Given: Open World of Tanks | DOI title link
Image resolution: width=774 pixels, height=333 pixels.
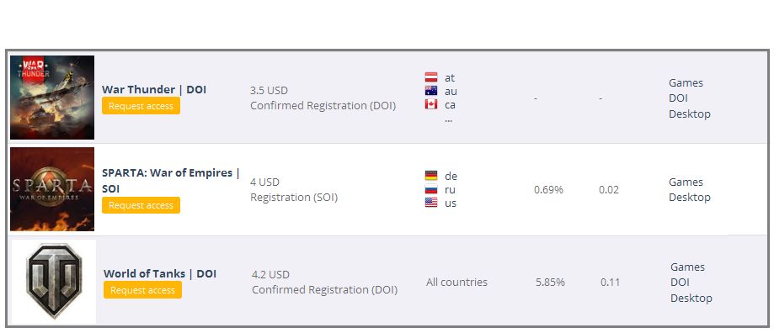Looking at the screenshot, I should click(x=160, y=273).
